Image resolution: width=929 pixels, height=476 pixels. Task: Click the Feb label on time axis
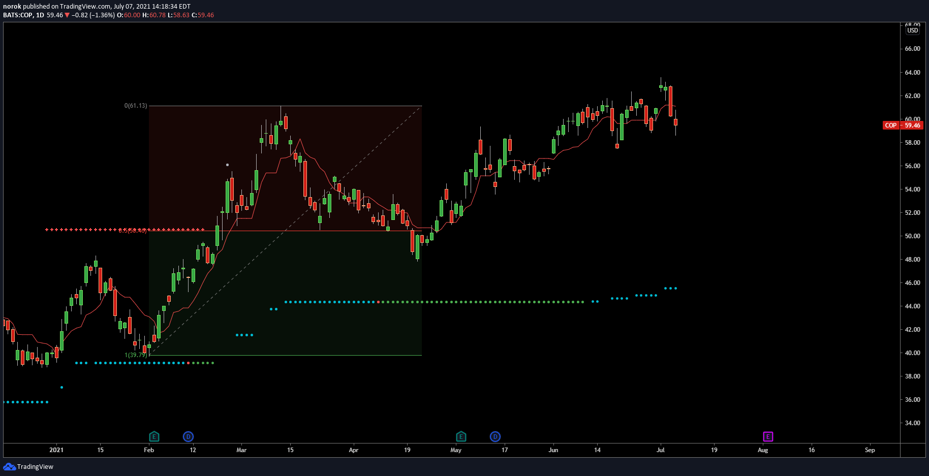click(x=149, y=450)
